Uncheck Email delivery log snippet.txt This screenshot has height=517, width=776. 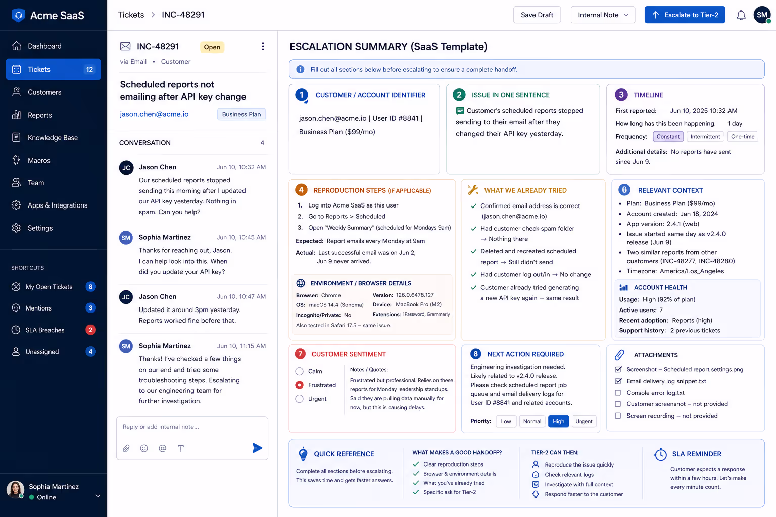click(618, 381)
